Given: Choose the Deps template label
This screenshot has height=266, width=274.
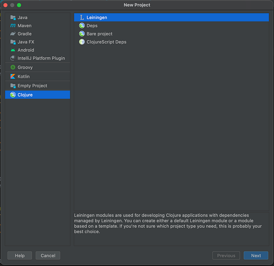Looking at the screenshot, I should click(92, 26).
